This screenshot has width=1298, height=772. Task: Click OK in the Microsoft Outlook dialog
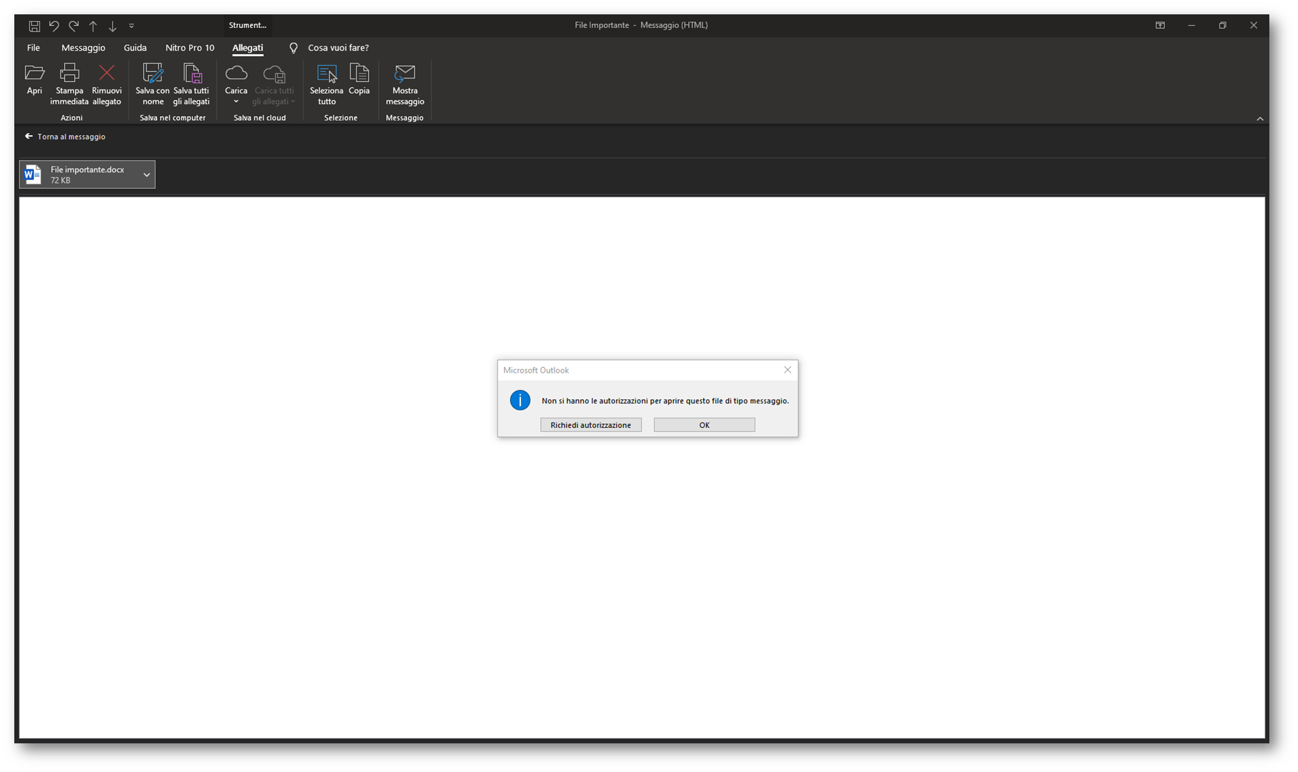705,425
